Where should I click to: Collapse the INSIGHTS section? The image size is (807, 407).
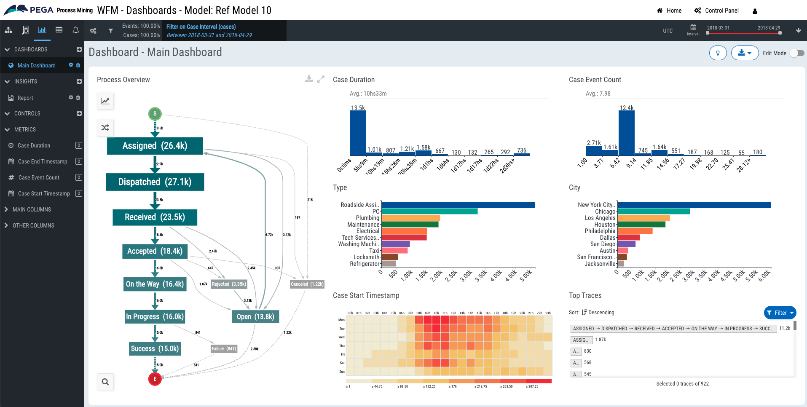pos(7,81)
